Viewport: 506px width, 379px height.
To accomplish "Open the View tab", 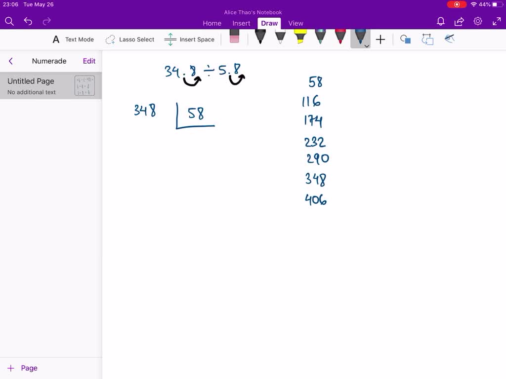I will tap(295, 23).
